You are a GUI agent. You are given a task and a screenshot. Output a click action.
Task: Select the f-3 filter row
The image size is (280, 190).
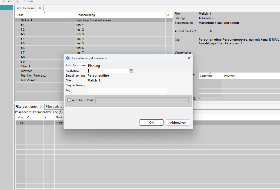23,34
